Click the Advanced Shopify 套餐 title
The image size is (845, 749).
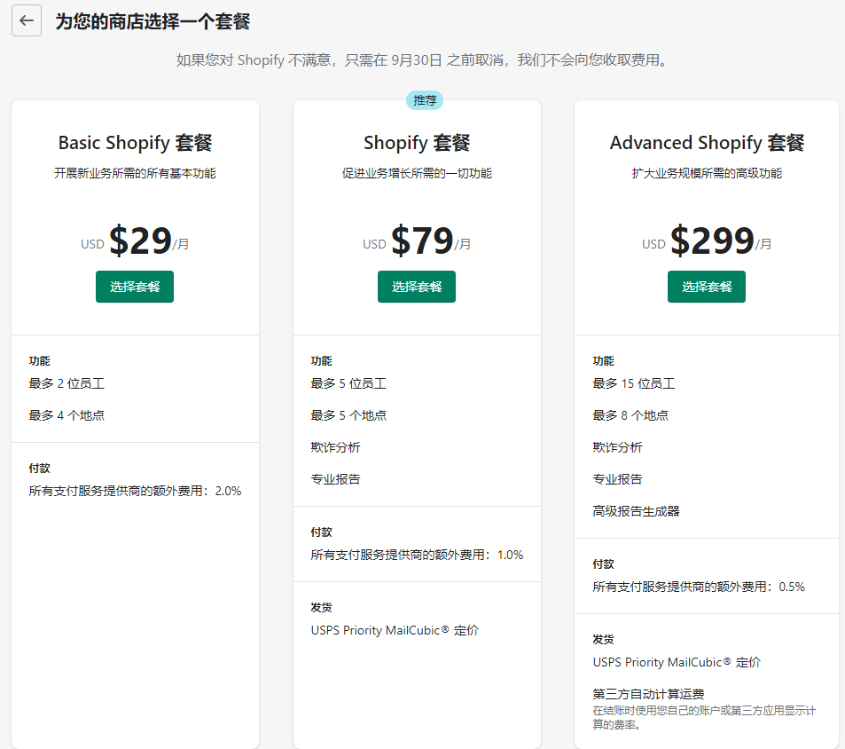(x=707, y=143)
